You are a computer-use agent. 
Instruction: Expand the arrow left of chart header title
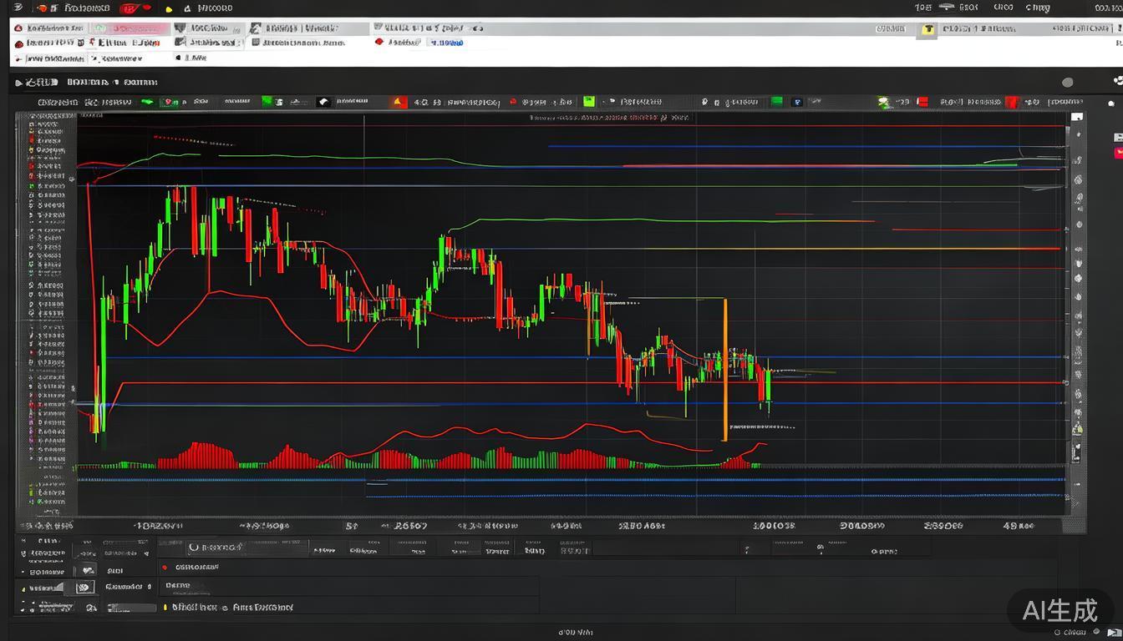pos(18,83)
